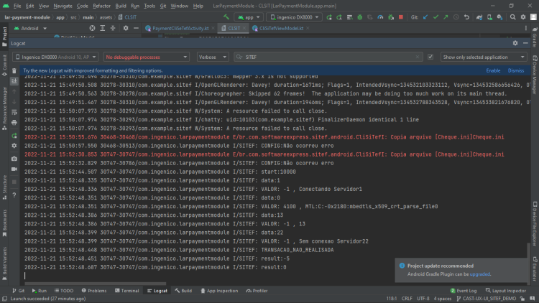Open the Ingenico DX8000 device dropdown in Logcat
This screenshot has height=303, width=539.
point(55,57)
